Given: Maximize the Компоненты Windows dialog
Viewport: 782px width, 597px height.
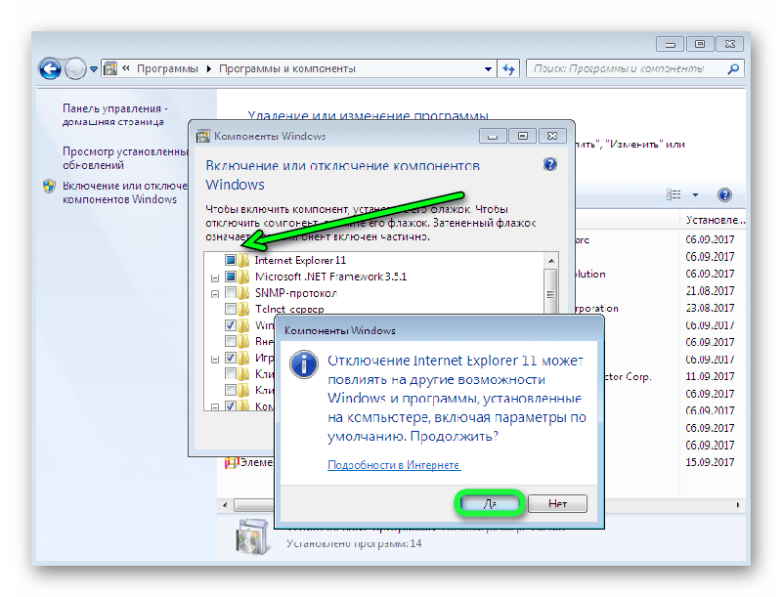Looking at the screenshot, I should tap(523, 136).
